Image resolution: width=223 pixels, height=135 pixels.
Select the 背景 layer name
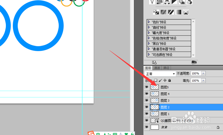(164, 127)
